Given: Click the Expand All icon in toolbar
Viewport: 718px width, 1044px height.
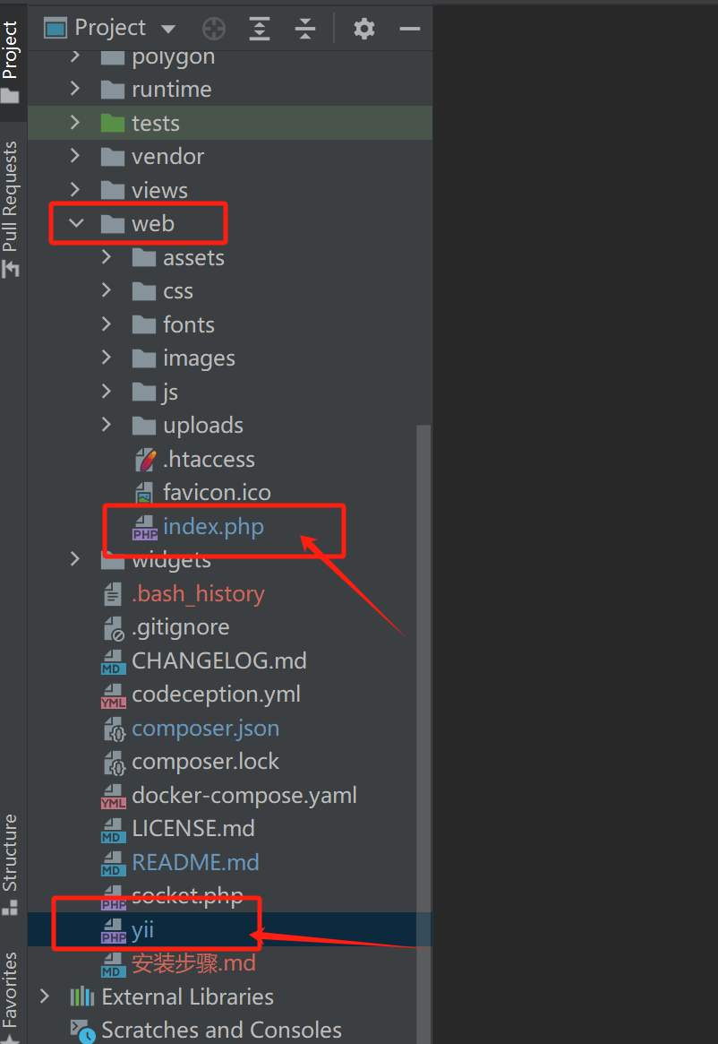Looking at the screenshot, I should tap(259, 28).
